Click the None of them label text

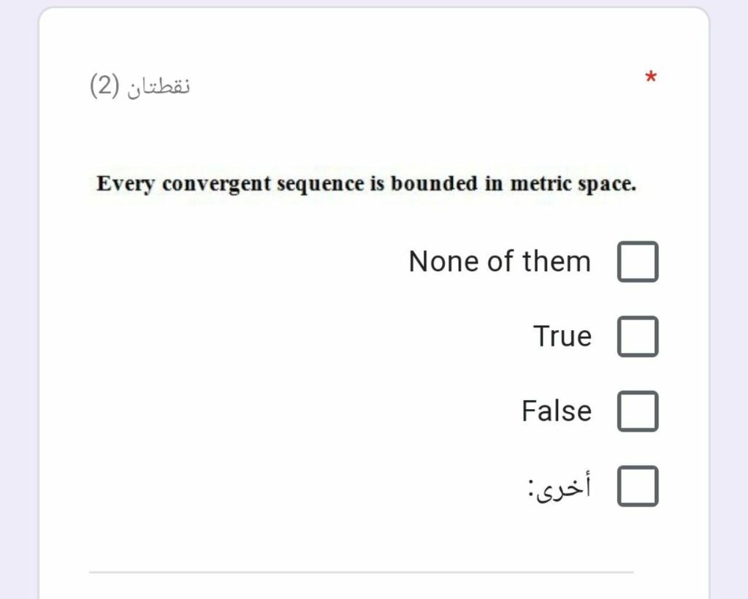click(499, 261)
